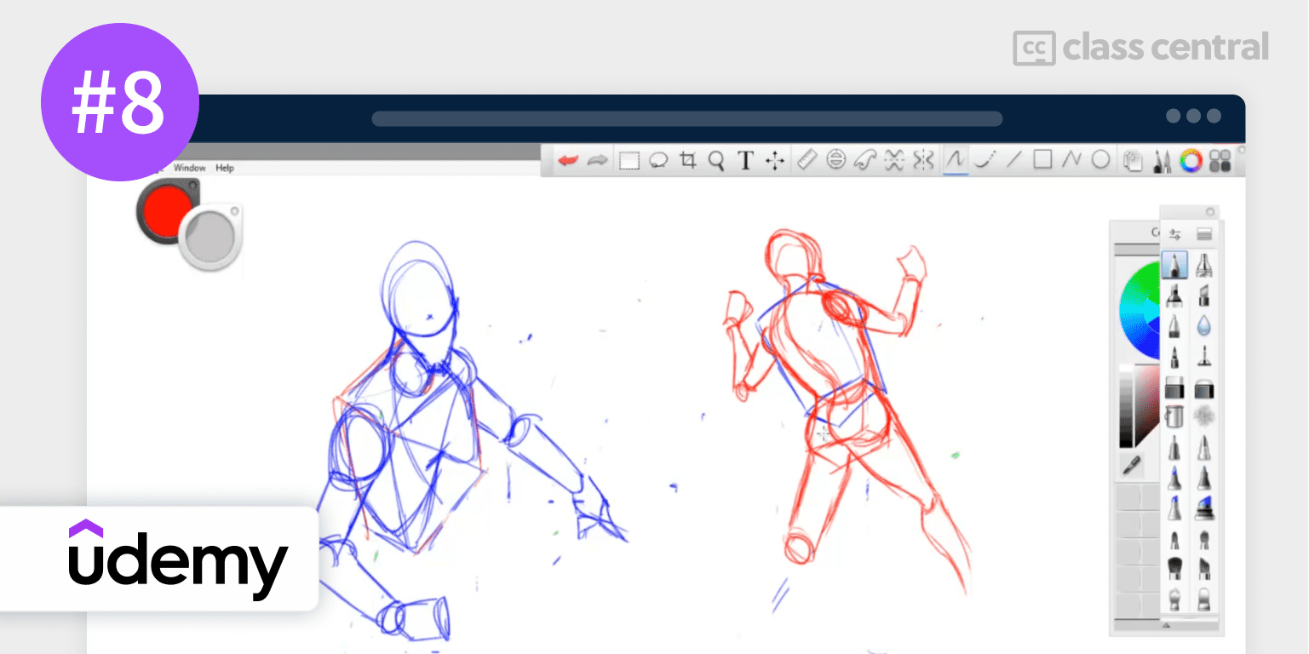Click the gray Redo arrow in the toolbar

pos(598,160)
